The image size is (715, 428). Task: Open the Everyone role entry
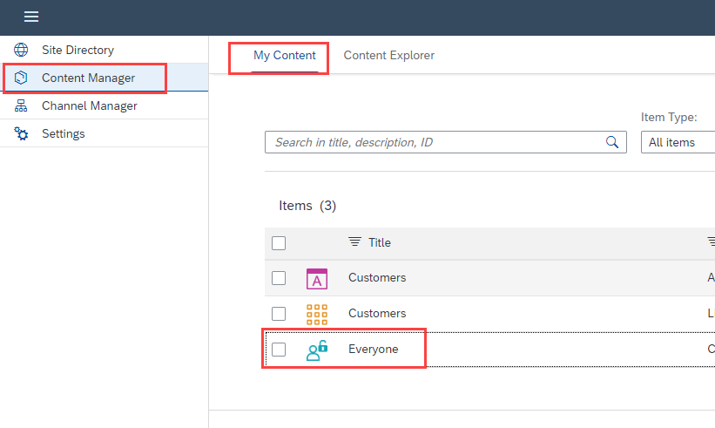point(373,350)
